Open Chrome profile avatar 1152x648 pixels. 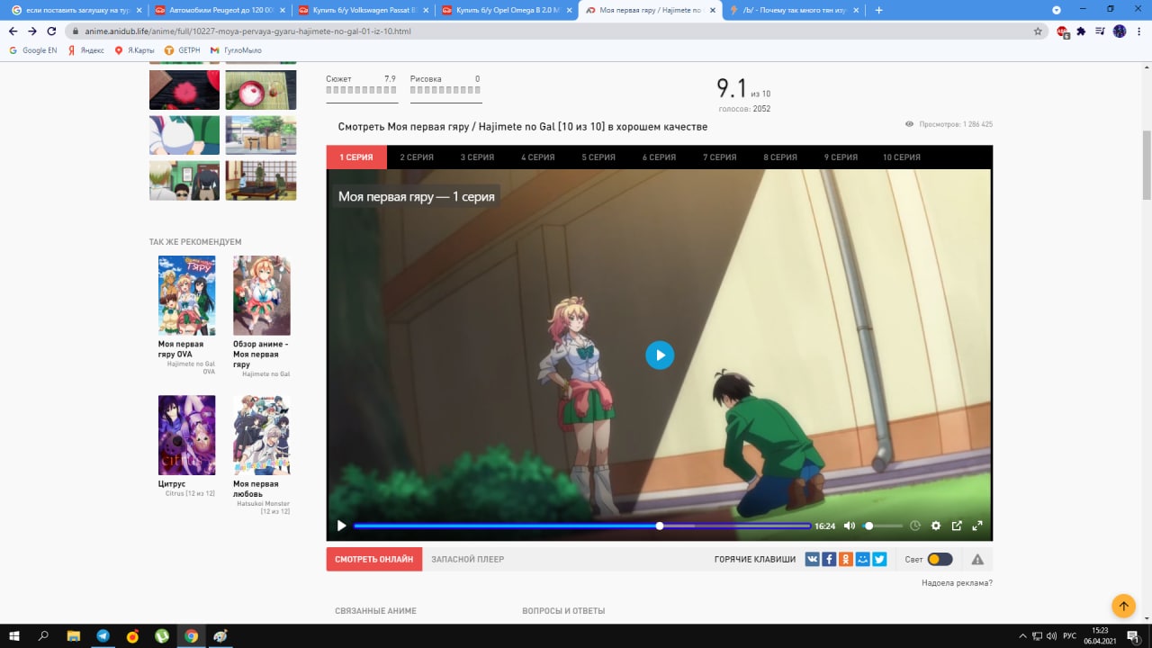click(x=1120, y=31)
